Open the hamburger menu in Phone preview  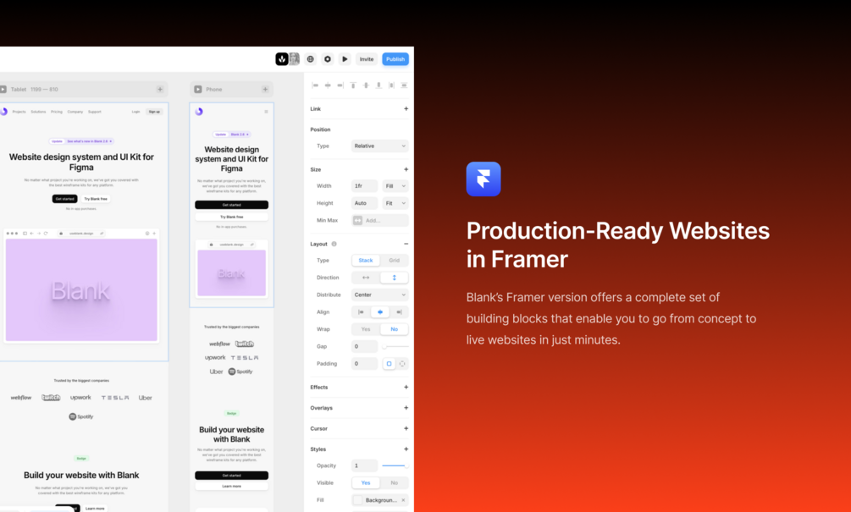click(267, 112)
